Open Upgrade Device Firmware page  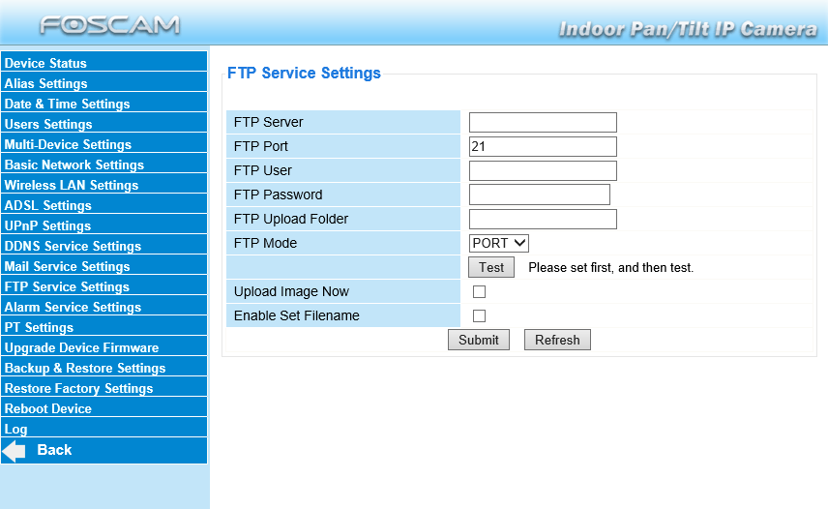pos(81,347)
